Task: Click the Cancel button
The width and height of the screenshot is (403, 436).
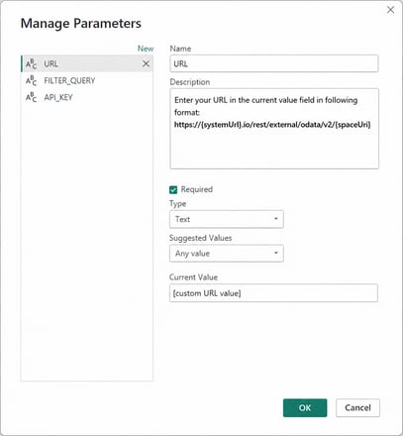Action: coord(357,408)
